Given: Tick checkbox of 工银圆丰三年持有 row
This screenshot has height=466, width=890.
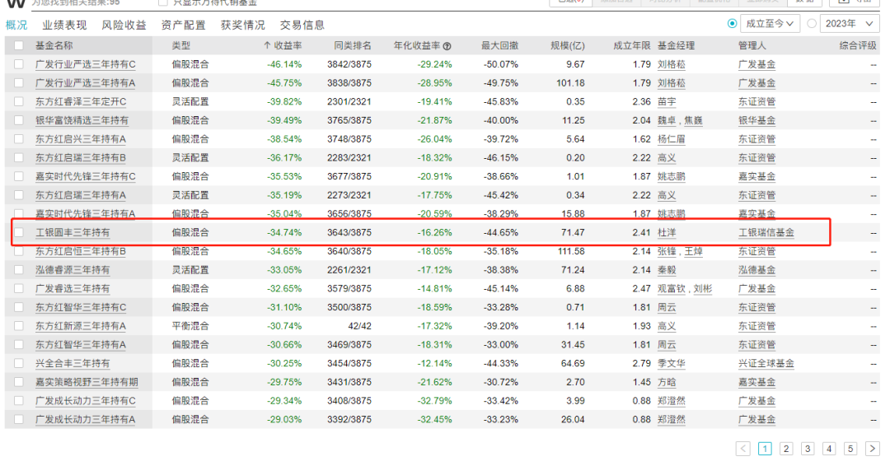Looking at the screenshot, I should (19, 232).
